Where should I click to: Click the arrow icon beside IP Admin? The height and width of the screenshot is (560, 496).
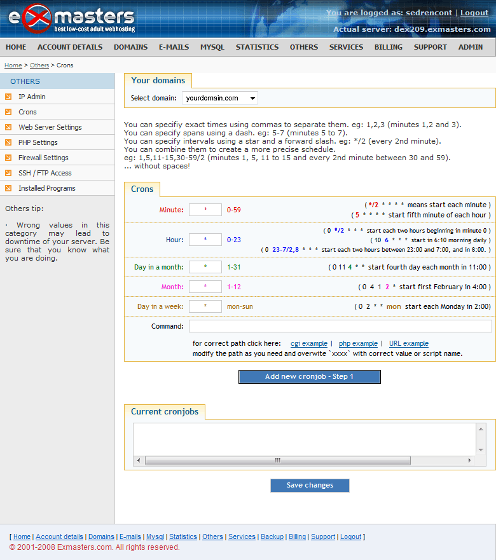8,97
